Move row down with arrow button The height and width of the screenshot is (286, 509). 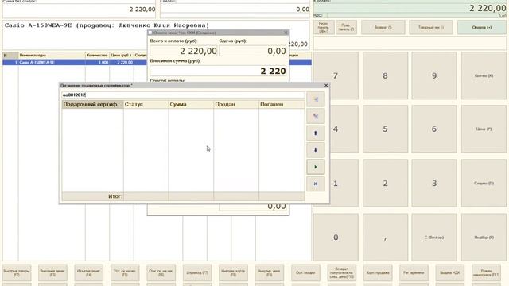[x=315, y=150]
